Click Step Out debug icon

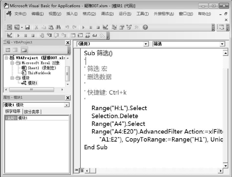64,35
